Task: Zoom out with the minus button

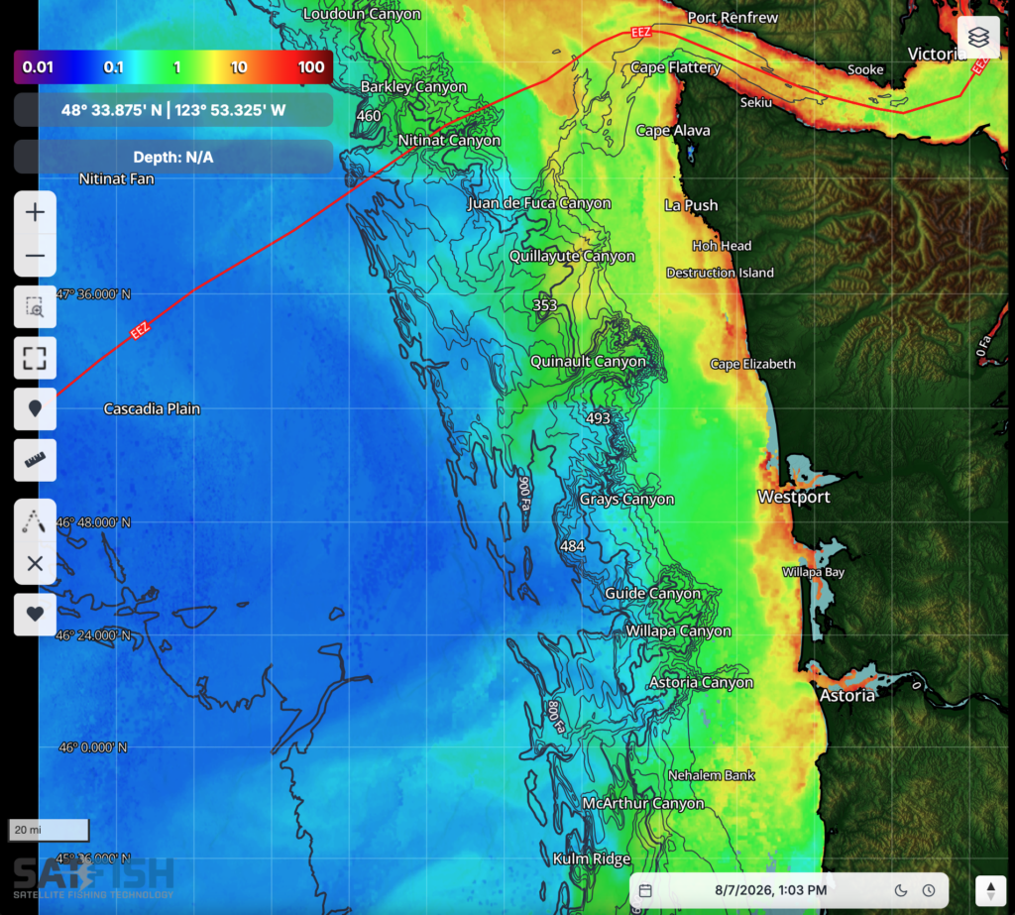Action: tap(35, 255)
